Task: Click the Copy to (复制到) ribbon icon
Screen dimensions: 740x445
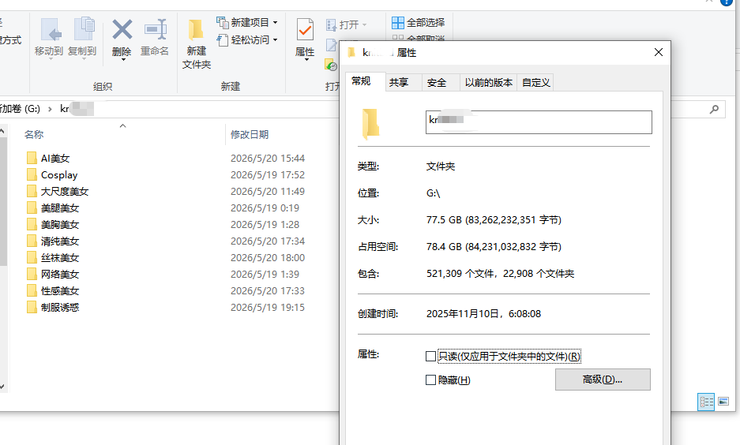Action: (x=84, y=28)
